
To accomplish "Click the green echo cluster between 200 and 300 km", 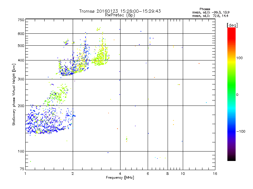I will pos(57,95).
